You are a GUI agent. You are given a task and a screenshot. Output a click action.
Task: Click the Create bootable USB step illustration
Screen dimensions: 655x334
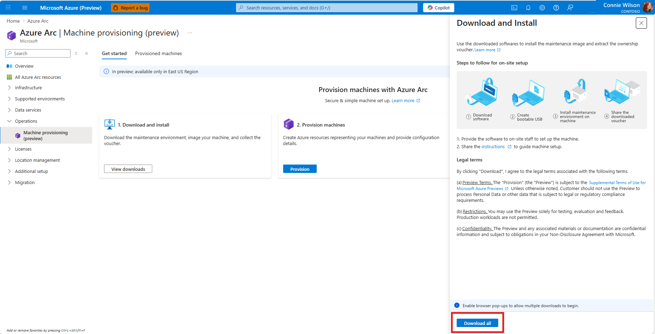528,93
